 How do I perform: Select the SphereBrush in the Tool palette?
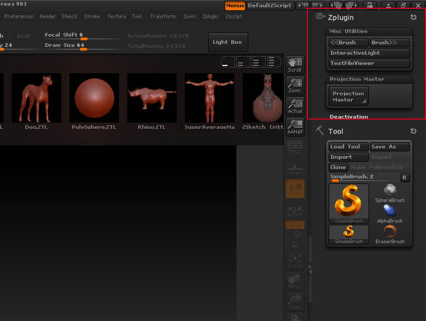390,192
